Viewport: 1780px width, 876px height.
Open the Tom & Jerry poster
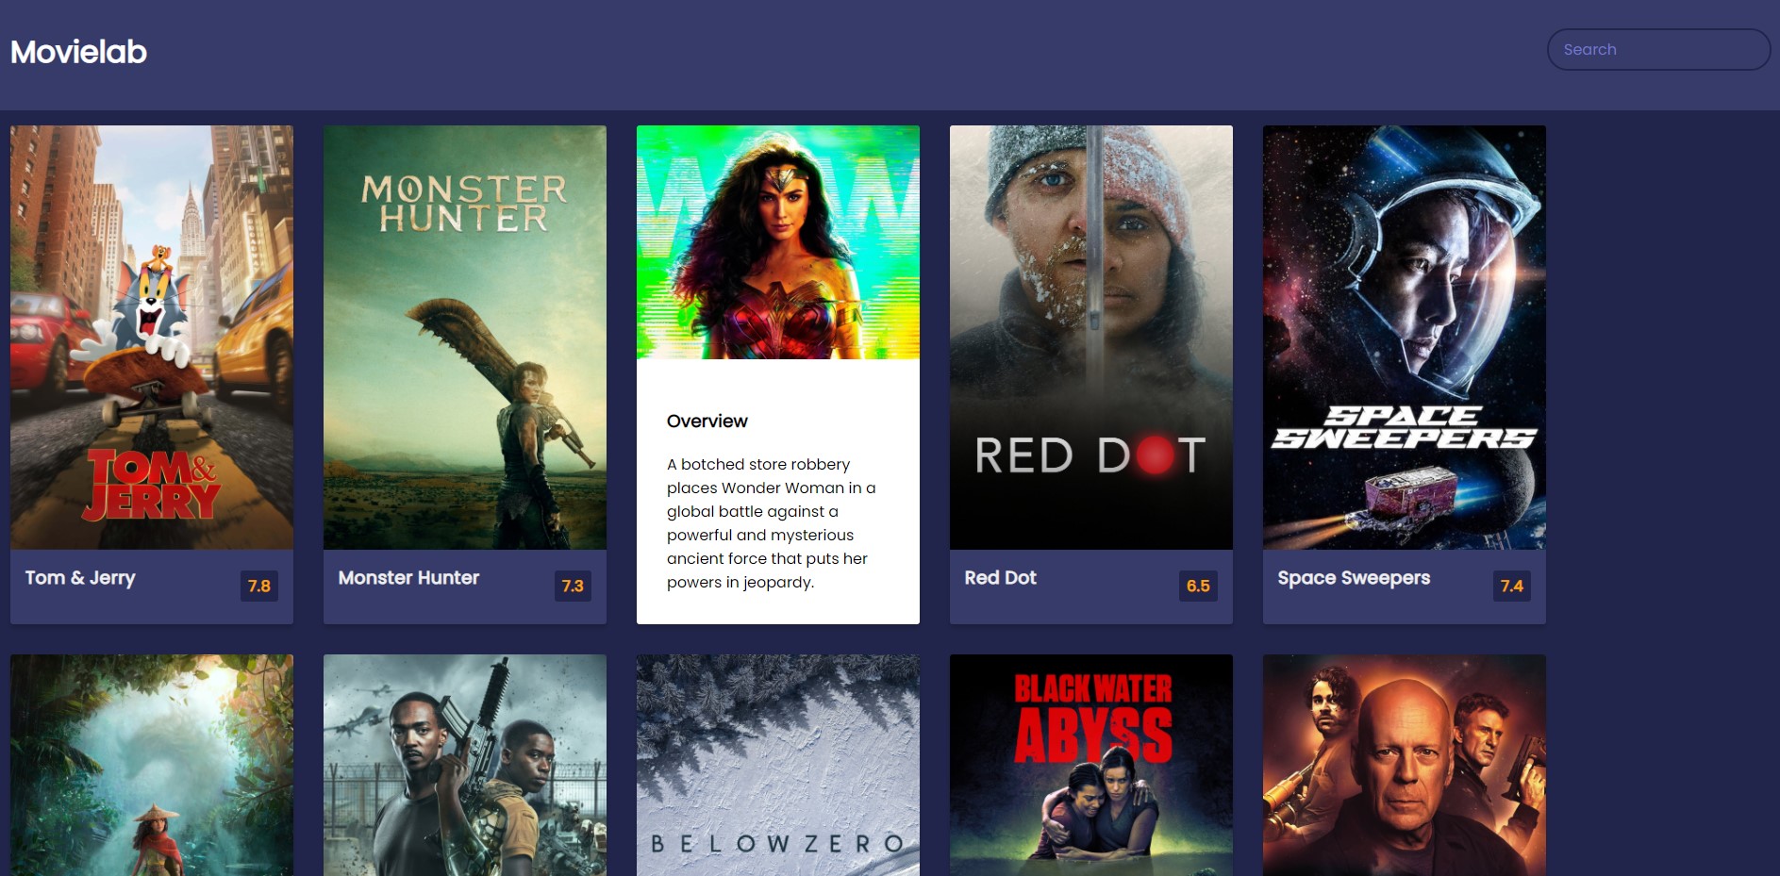tap(152, 338)
